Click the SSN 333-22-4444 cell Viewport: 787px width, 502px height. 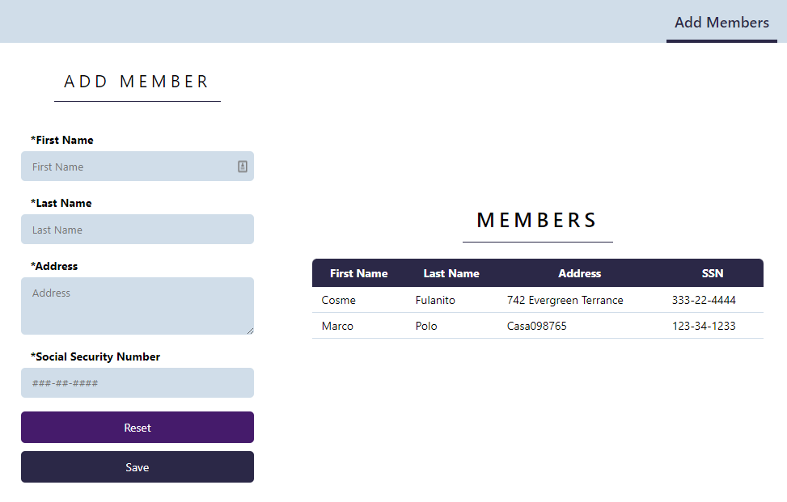click(x=704, y=300)
